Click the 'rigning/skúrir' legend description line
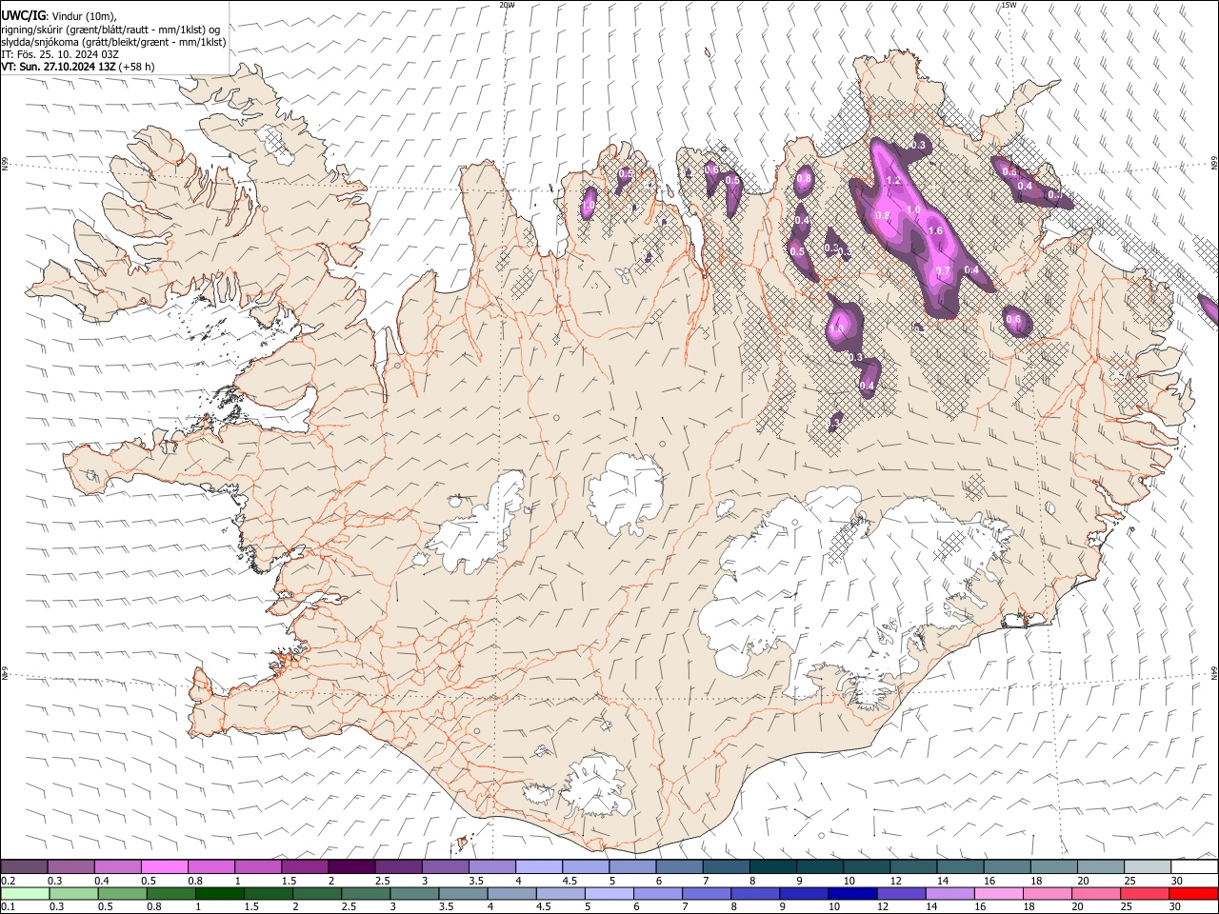 [110, 30]
